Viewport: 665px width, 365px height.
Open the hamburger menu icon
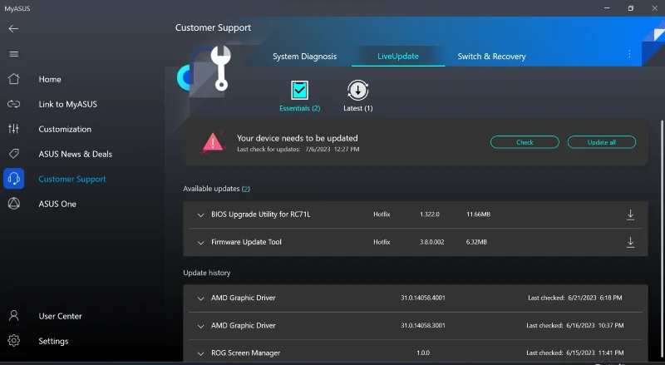pyautogui.click(x=13, y=54)
